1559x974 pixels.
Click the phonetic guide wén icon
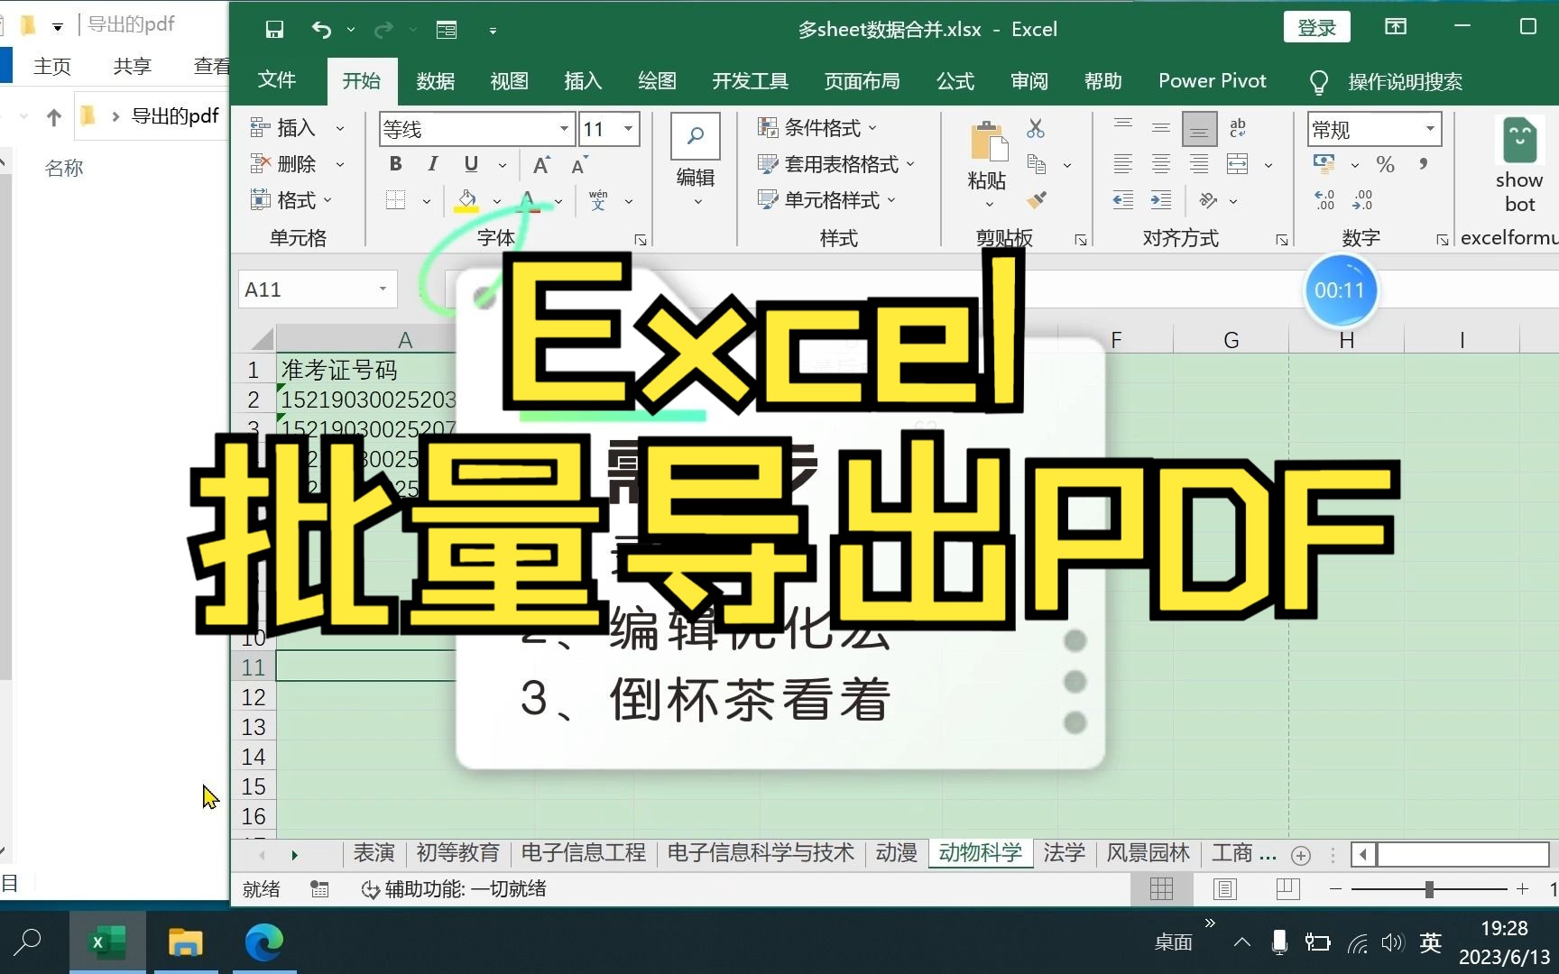[x=598, y=200]
